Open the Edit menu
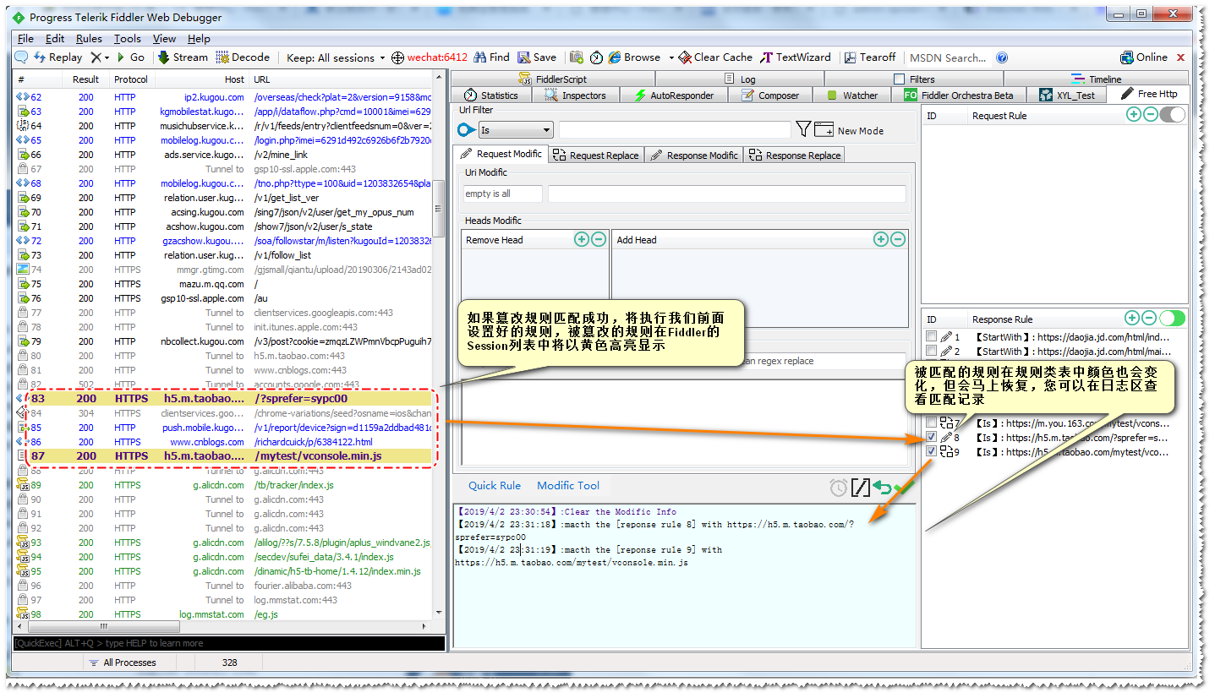Viewport: 1215px width, 698px height. pos(55,38)
